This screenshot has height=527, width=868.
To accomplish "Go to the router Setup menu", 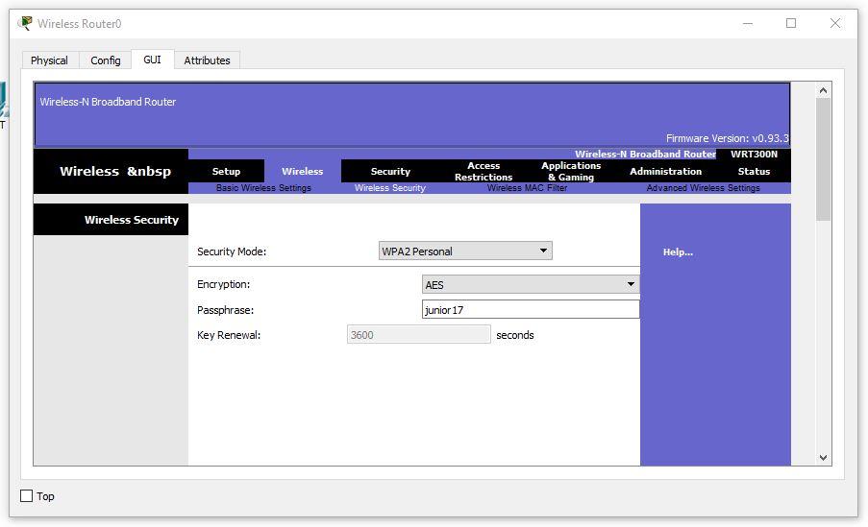I will pos(226,172).
